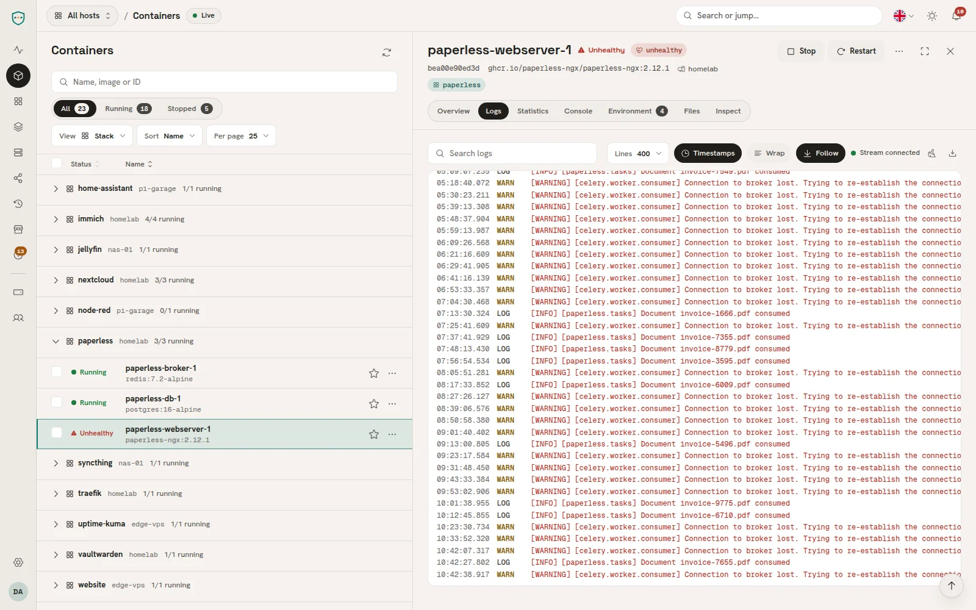Open the Containers cube icon in the sidebar
This screenshot has height=610, width=976.
point(18,76)
